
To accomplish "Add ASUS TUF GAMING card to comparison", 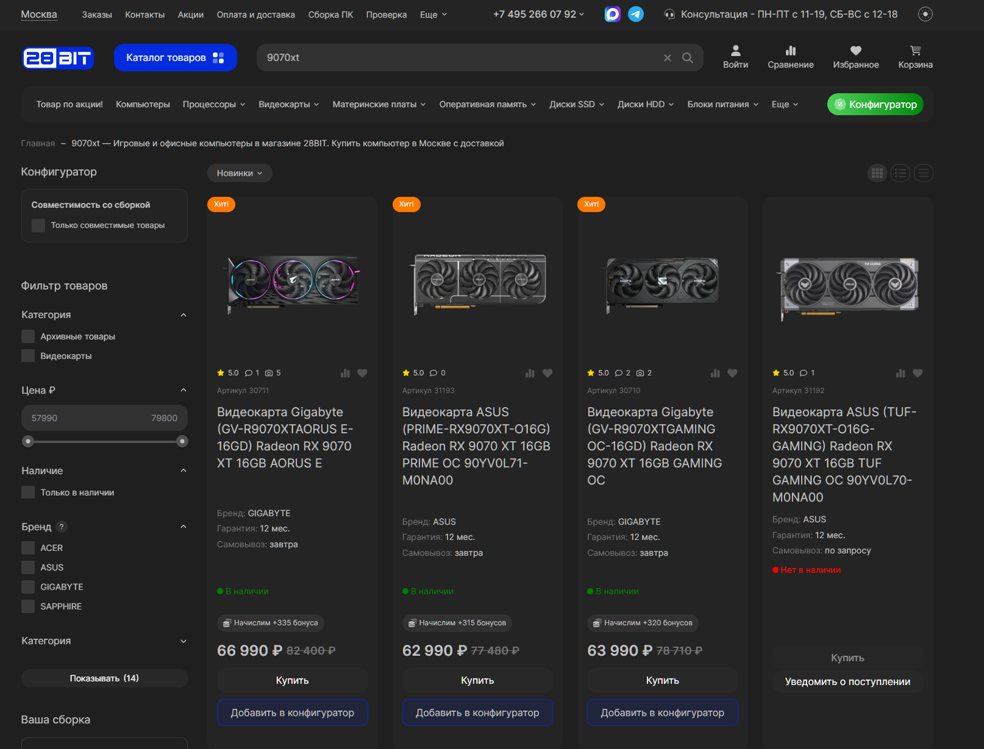I will (900, 373).
